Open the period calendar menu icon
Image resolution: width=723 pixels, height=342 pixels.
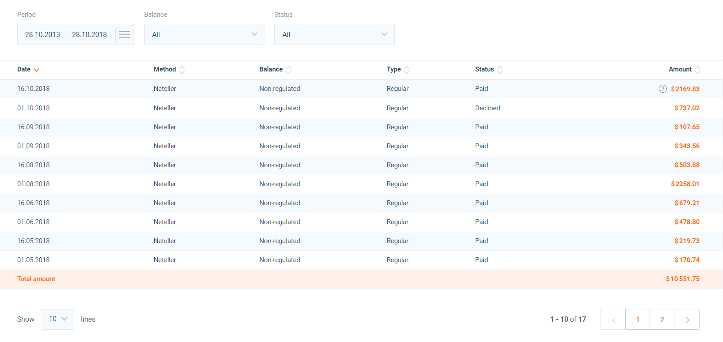point(124,34)
